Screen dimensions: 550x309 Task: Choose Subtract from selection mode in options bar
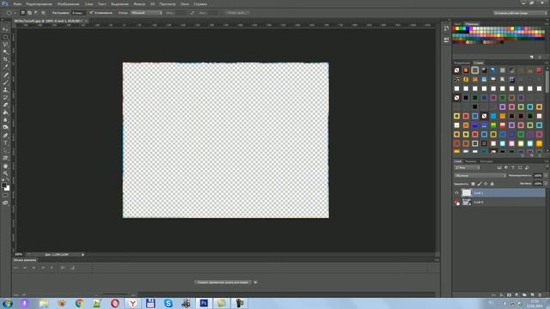36,13
